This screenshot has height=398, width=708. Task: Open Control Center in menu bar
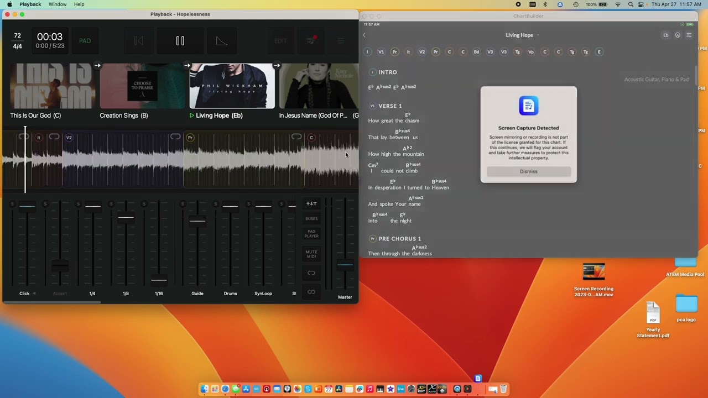coord(641,4)
